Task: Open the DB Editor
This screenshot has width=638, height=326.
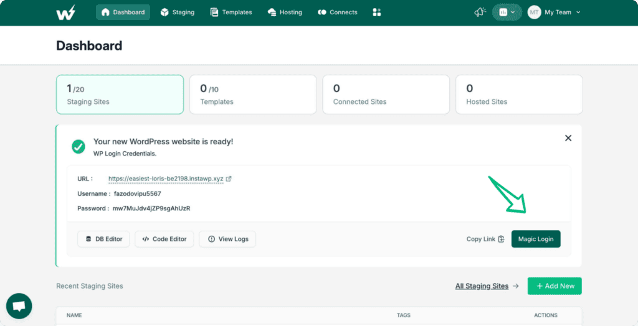Action: click(103, 239)
